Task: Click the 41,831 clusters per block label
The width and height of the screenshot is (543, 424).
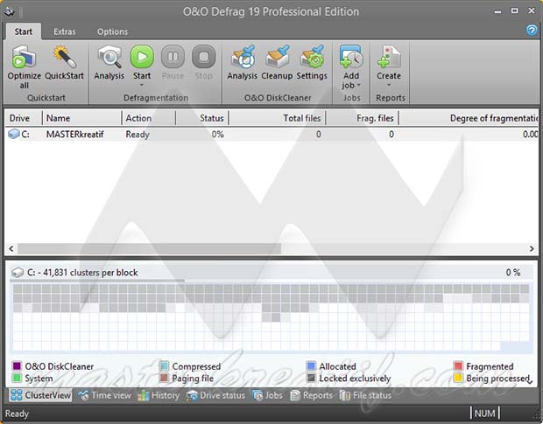Action: coord(82,273)
